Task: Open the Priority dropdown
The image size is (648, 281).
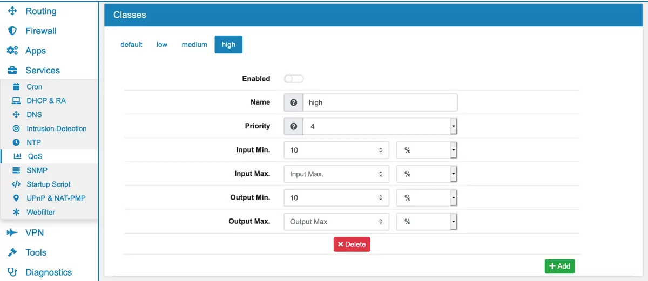Action: (380, 126)
